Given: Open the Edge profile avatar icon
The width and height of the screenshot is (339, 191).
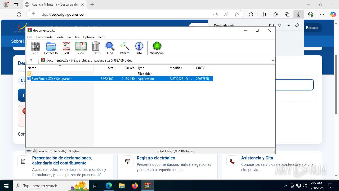Looking at the screenshot, I should click(x=6, y=5).
